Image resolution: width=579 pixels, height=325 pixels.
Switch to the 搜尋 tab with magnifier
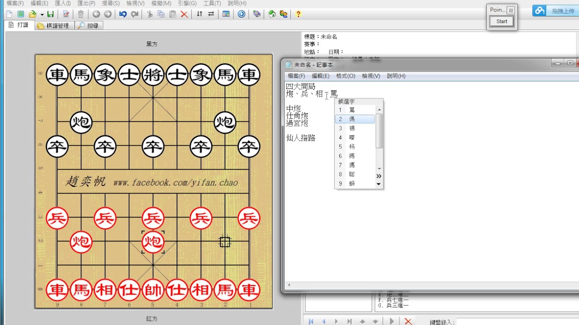[88, 26]
